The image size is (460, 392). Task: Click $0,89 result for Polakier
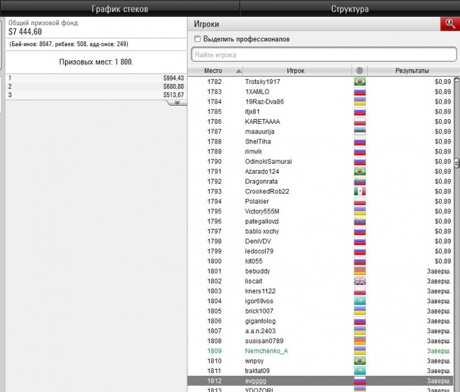442,202
